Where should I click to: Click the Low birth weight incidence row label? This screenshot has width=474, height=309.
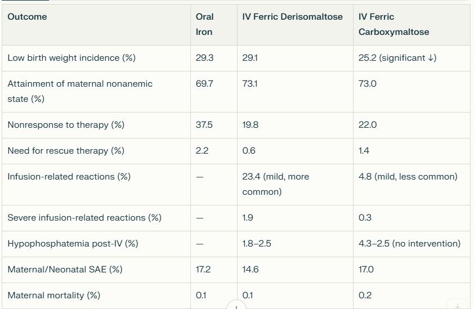(71, 58)
